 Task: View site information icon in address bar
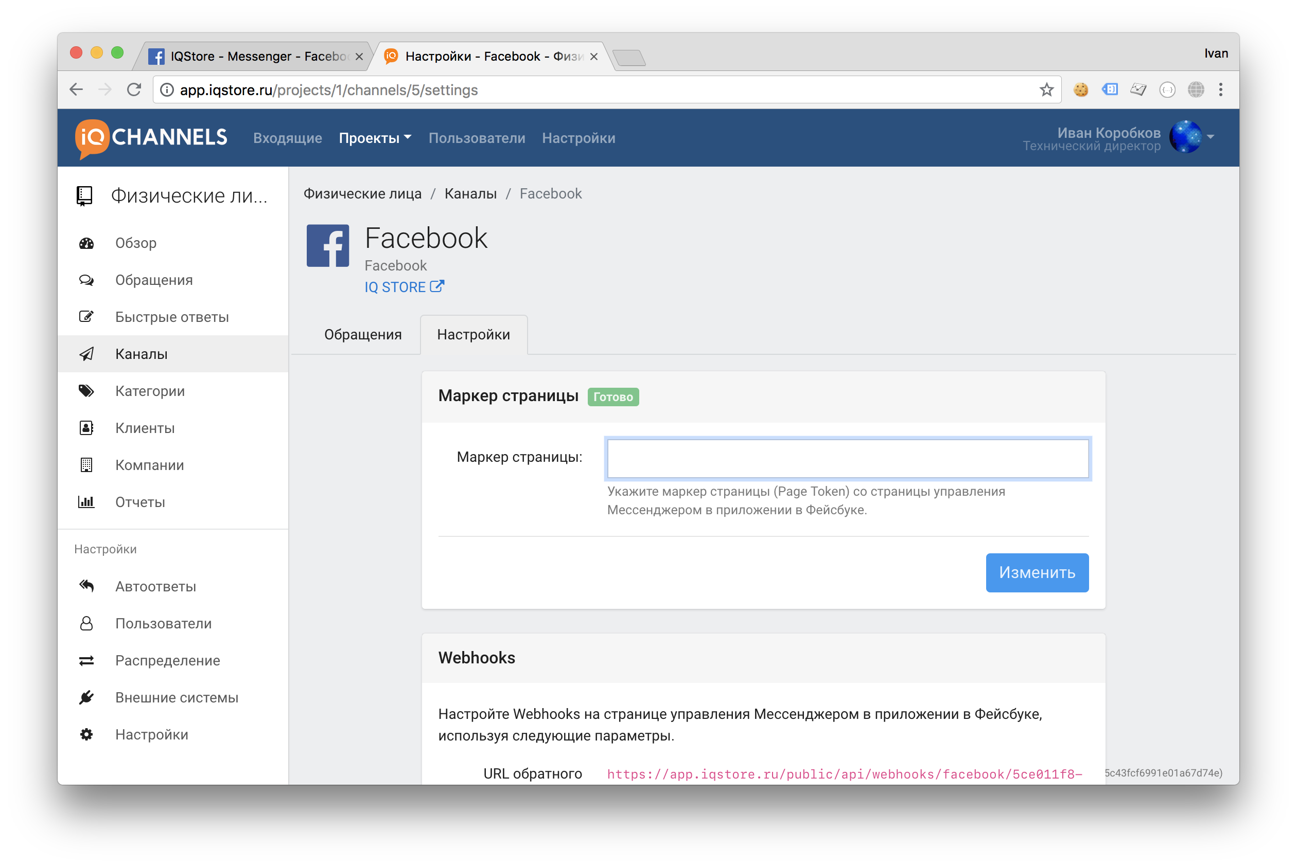pyautogui.click(x=167, y=89)
